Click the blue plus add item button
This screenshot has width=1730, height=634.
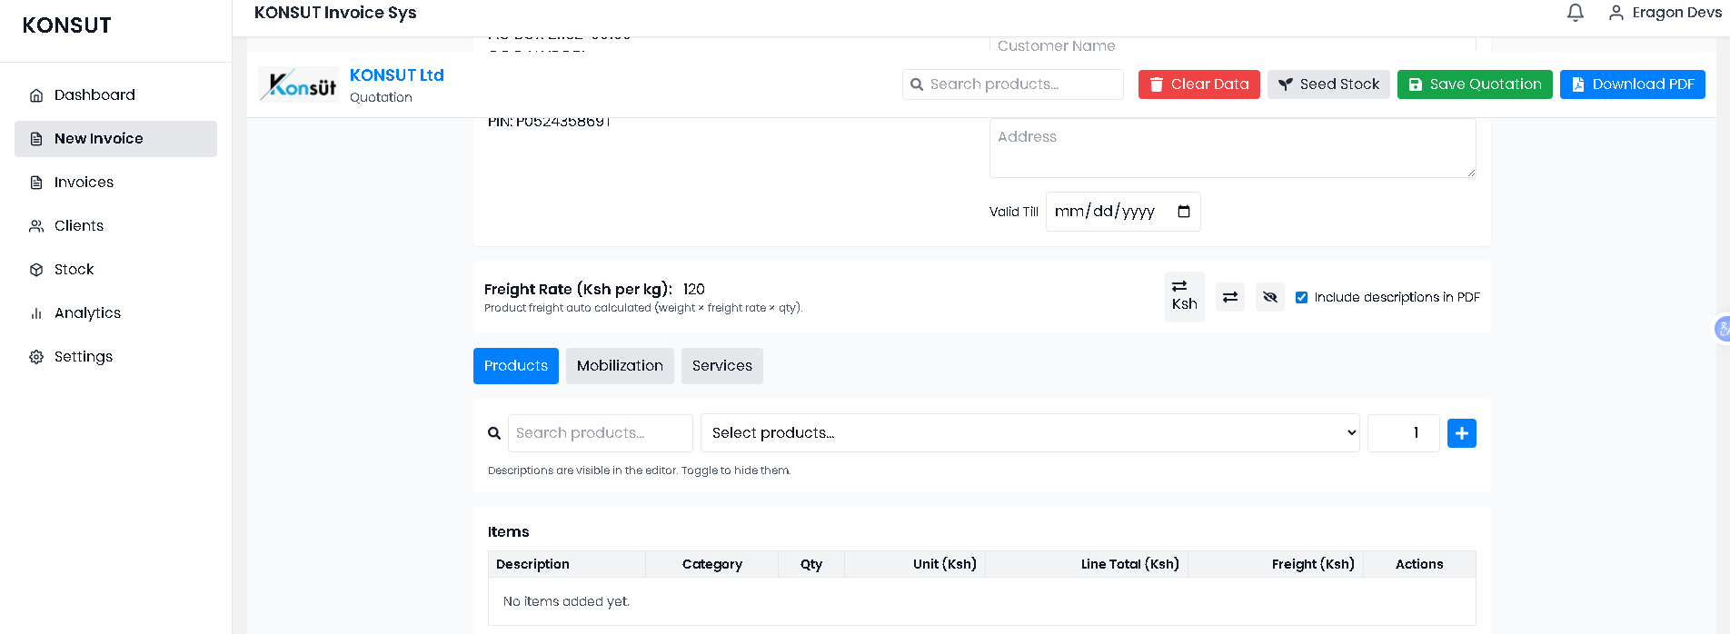pyautogui.click(x=1462, y=433)
